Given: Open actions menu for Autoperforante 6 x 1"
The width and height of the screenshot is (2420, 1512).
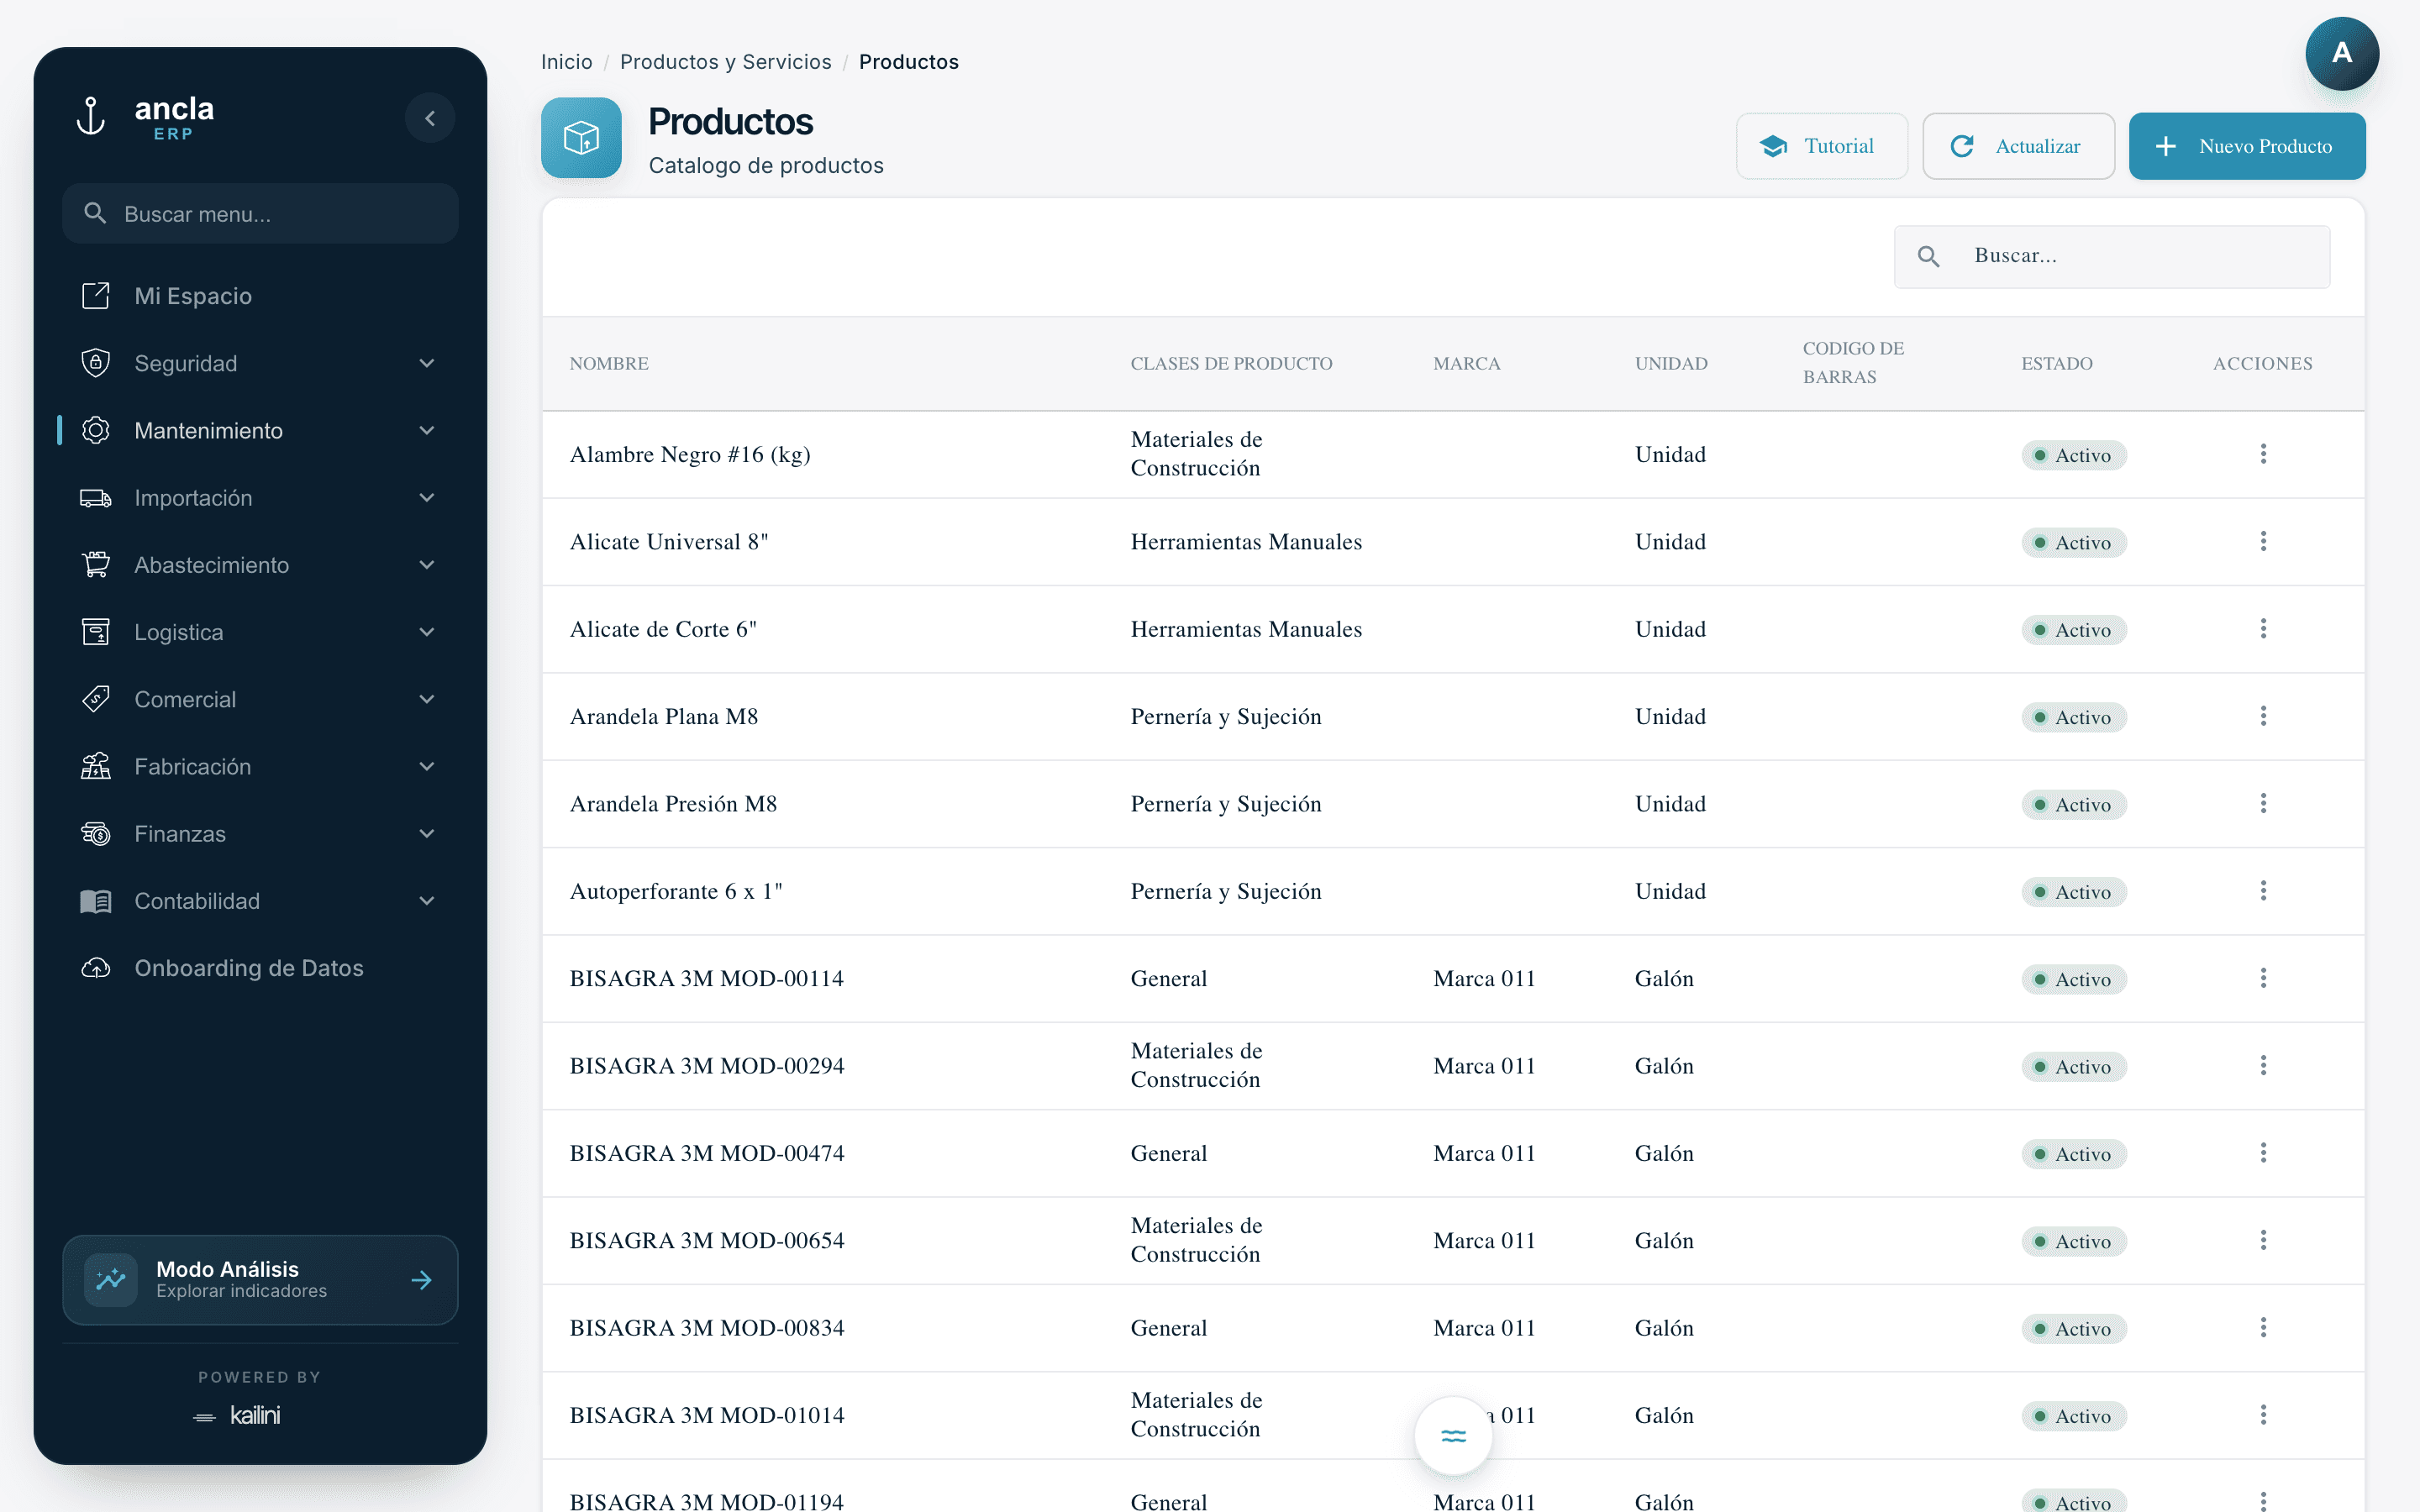Looking at the screenshot, I should 2263,891.
